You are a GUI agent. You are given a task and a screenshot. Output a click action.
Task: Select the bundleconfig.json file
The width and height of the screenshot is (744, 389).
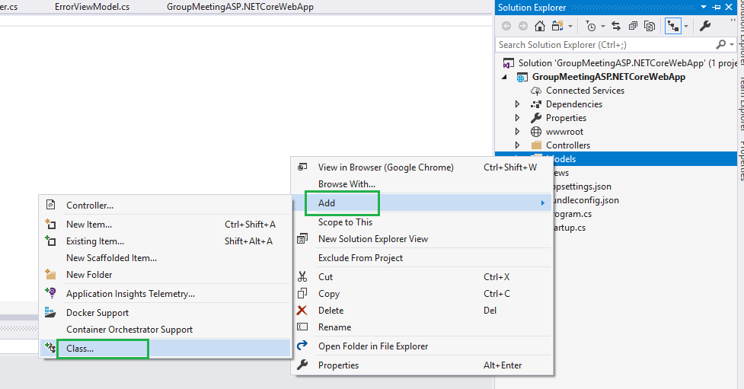(x=586, y=200)
